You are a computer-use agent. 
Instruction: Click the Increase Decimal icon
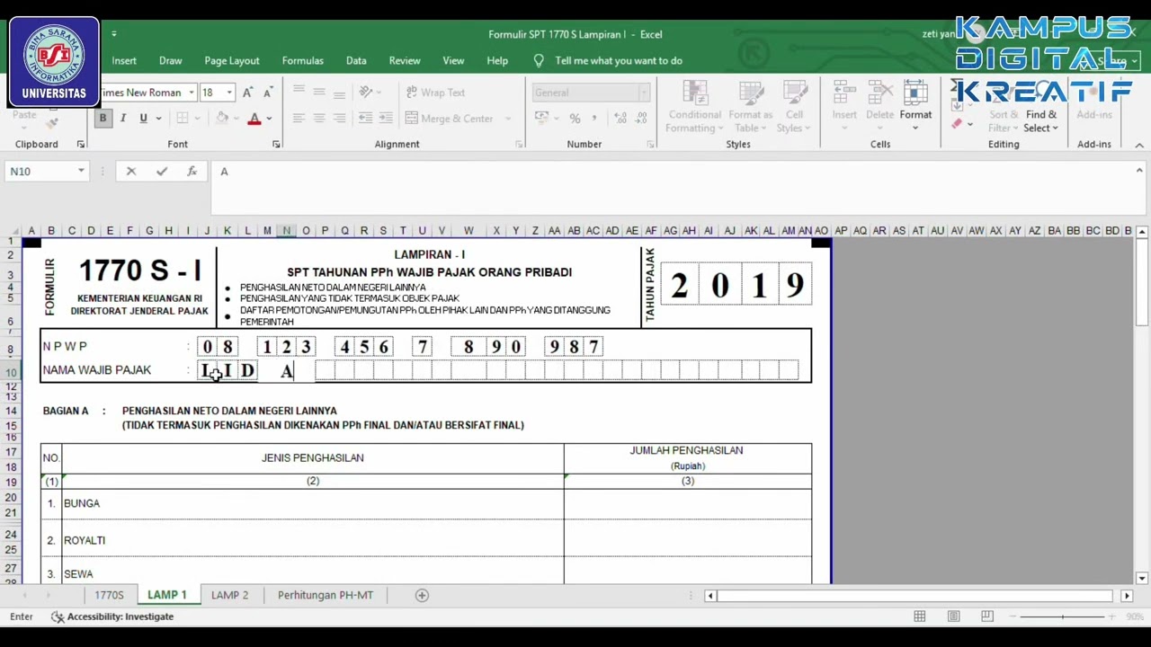pyautogui.click(x=621, y=118)
